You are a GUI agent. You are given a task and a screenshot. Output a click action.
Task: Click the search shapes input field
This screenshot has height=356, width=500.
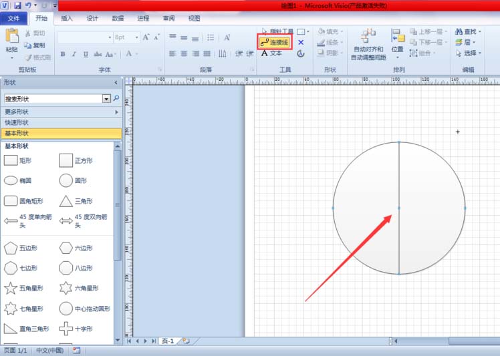(x=53, y=99)
